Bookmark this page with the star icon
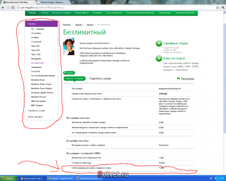This screenshot has width=226, height=181. point(217,8)
